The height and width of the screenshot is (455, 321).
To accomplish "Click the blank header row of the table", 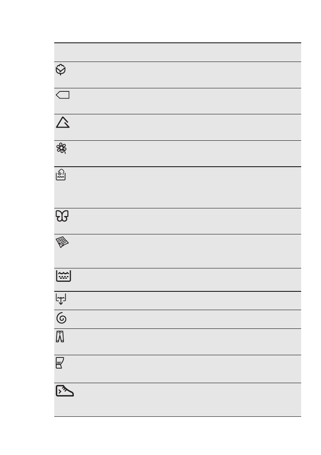I will (x=177, y=52).
